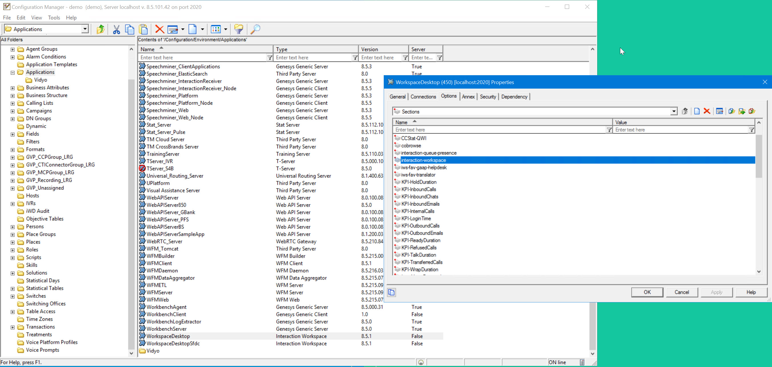Paste object using clipboard toolbar icon

point(143,29)
